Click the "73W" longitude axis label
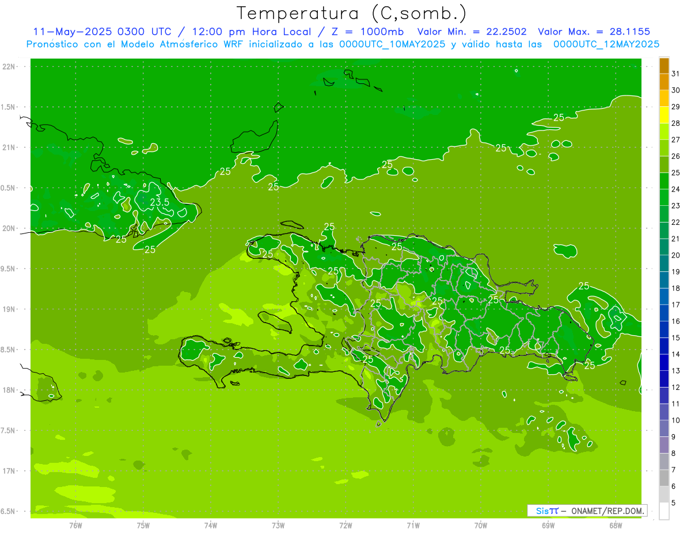Viewport: 691px width, 533px height. pos(278,525)
